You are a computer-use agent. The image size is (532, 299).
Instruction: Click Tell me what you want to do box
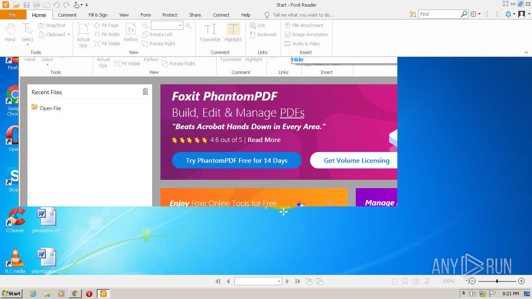tap(303, 15)
